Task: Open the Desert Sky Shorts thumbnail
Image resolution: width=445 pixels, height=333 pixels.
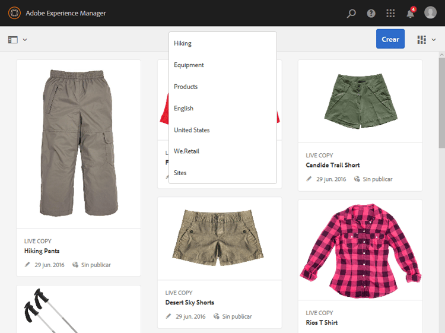Action: click(x=220, y=239)
